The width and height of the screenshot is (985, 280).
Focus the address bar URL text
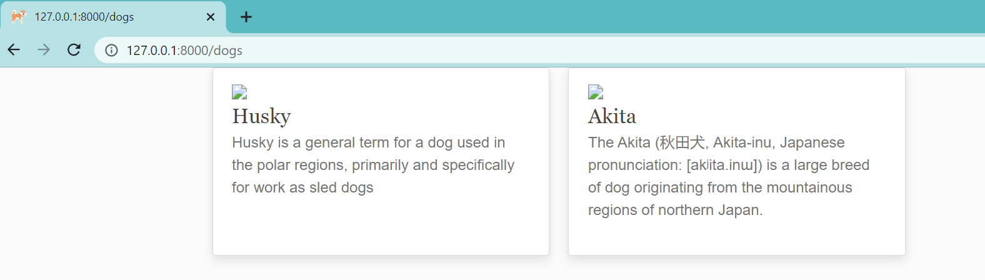[184, 51]
